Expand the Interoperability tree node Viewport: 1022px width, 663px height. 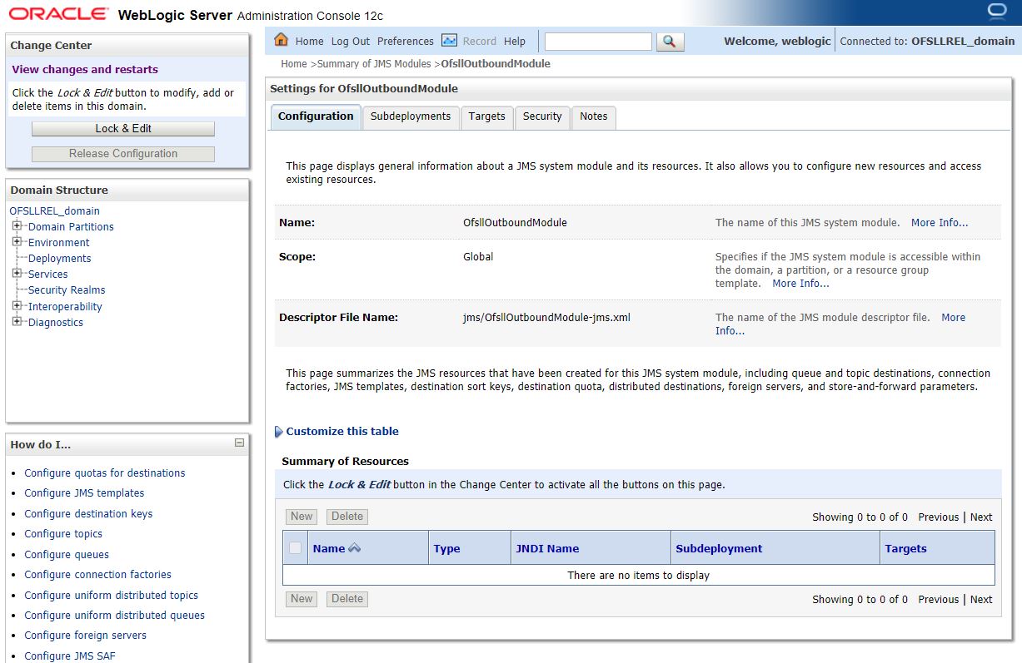tap(17, 305)
